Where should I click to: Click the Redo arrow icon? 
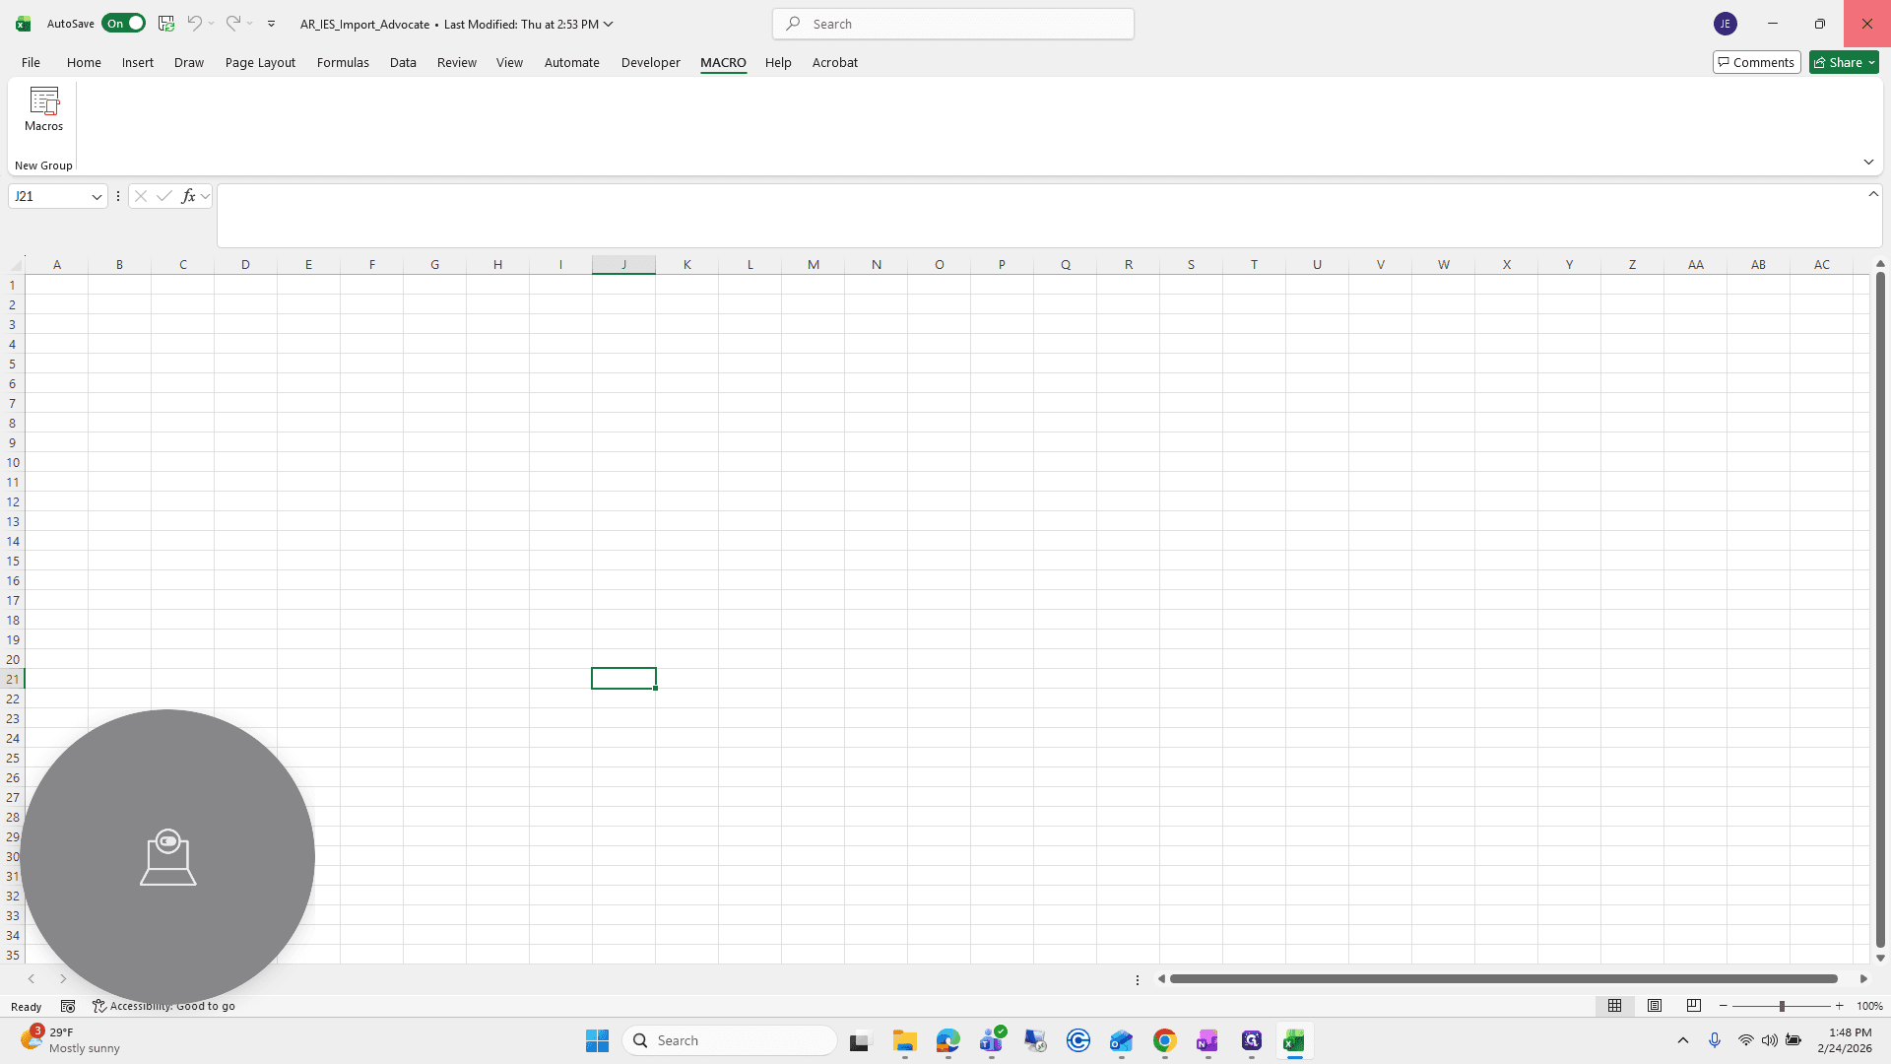[232, 24]
